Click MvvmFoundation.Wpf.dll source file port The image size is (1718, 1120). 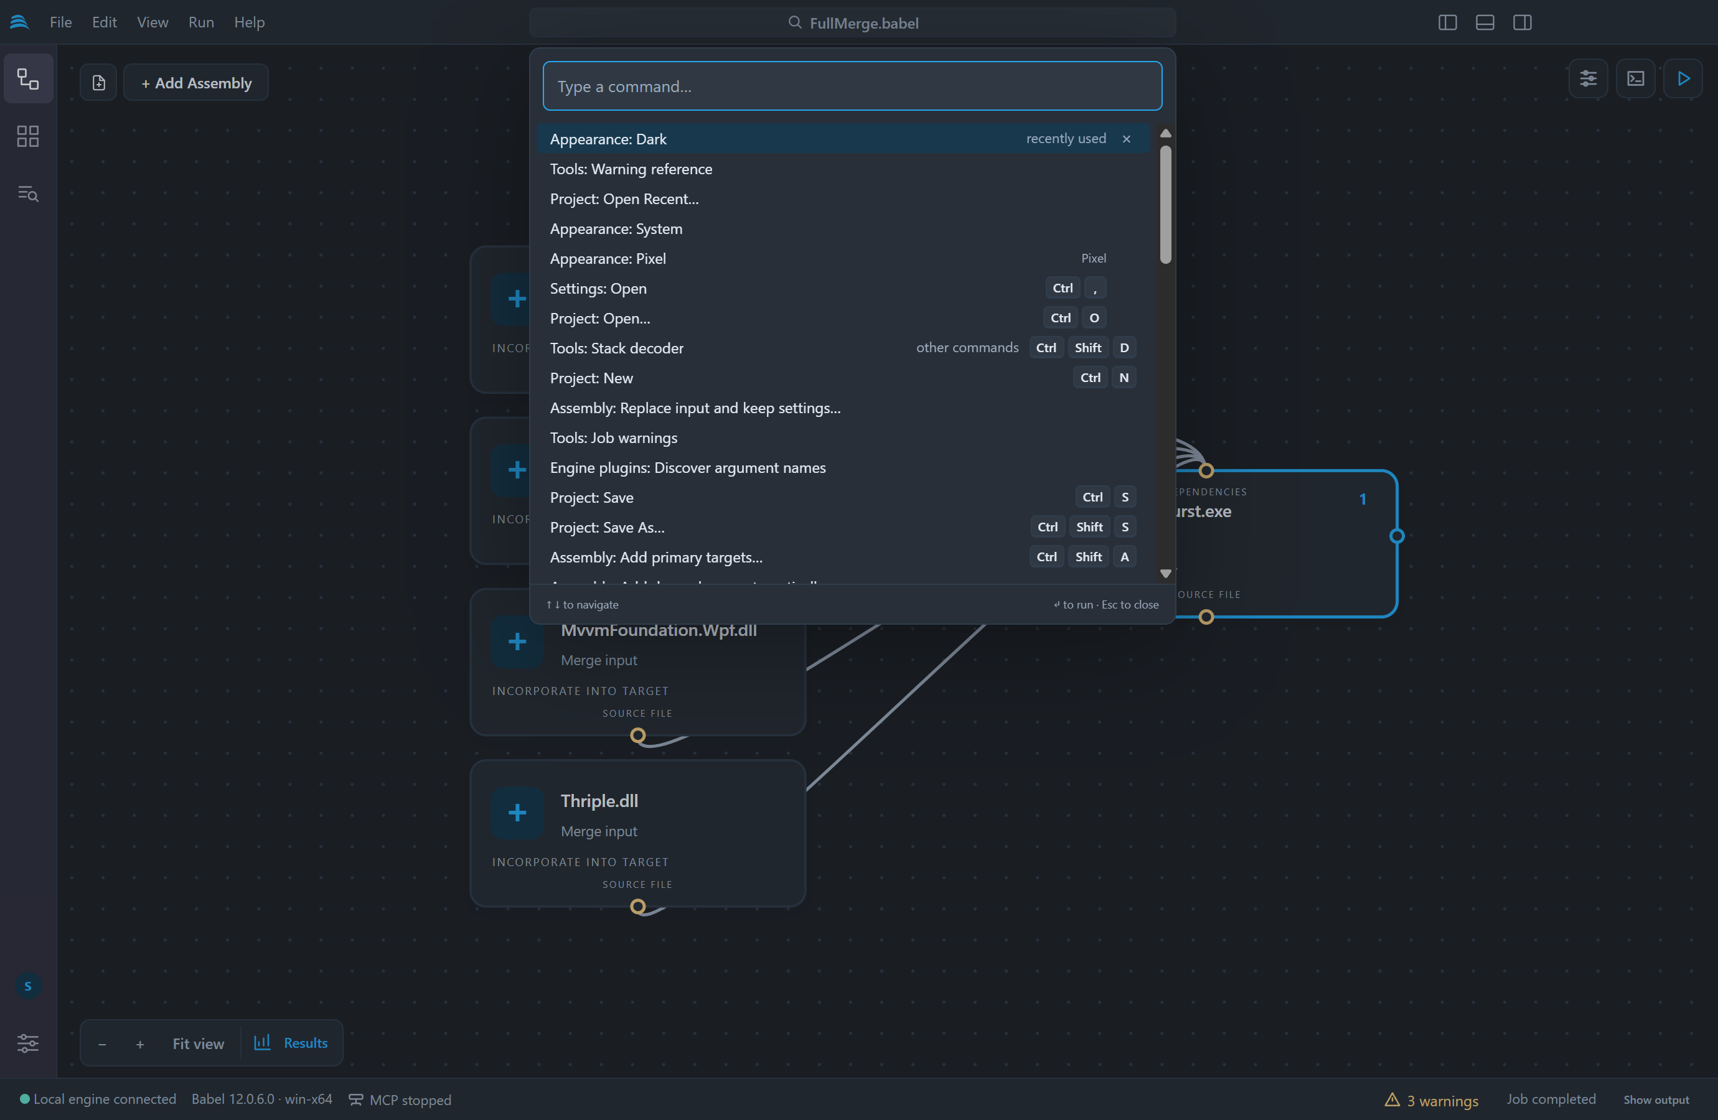tap(637, 735)
